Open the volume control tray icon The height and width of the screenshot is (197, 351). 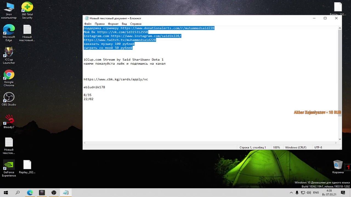309,193
